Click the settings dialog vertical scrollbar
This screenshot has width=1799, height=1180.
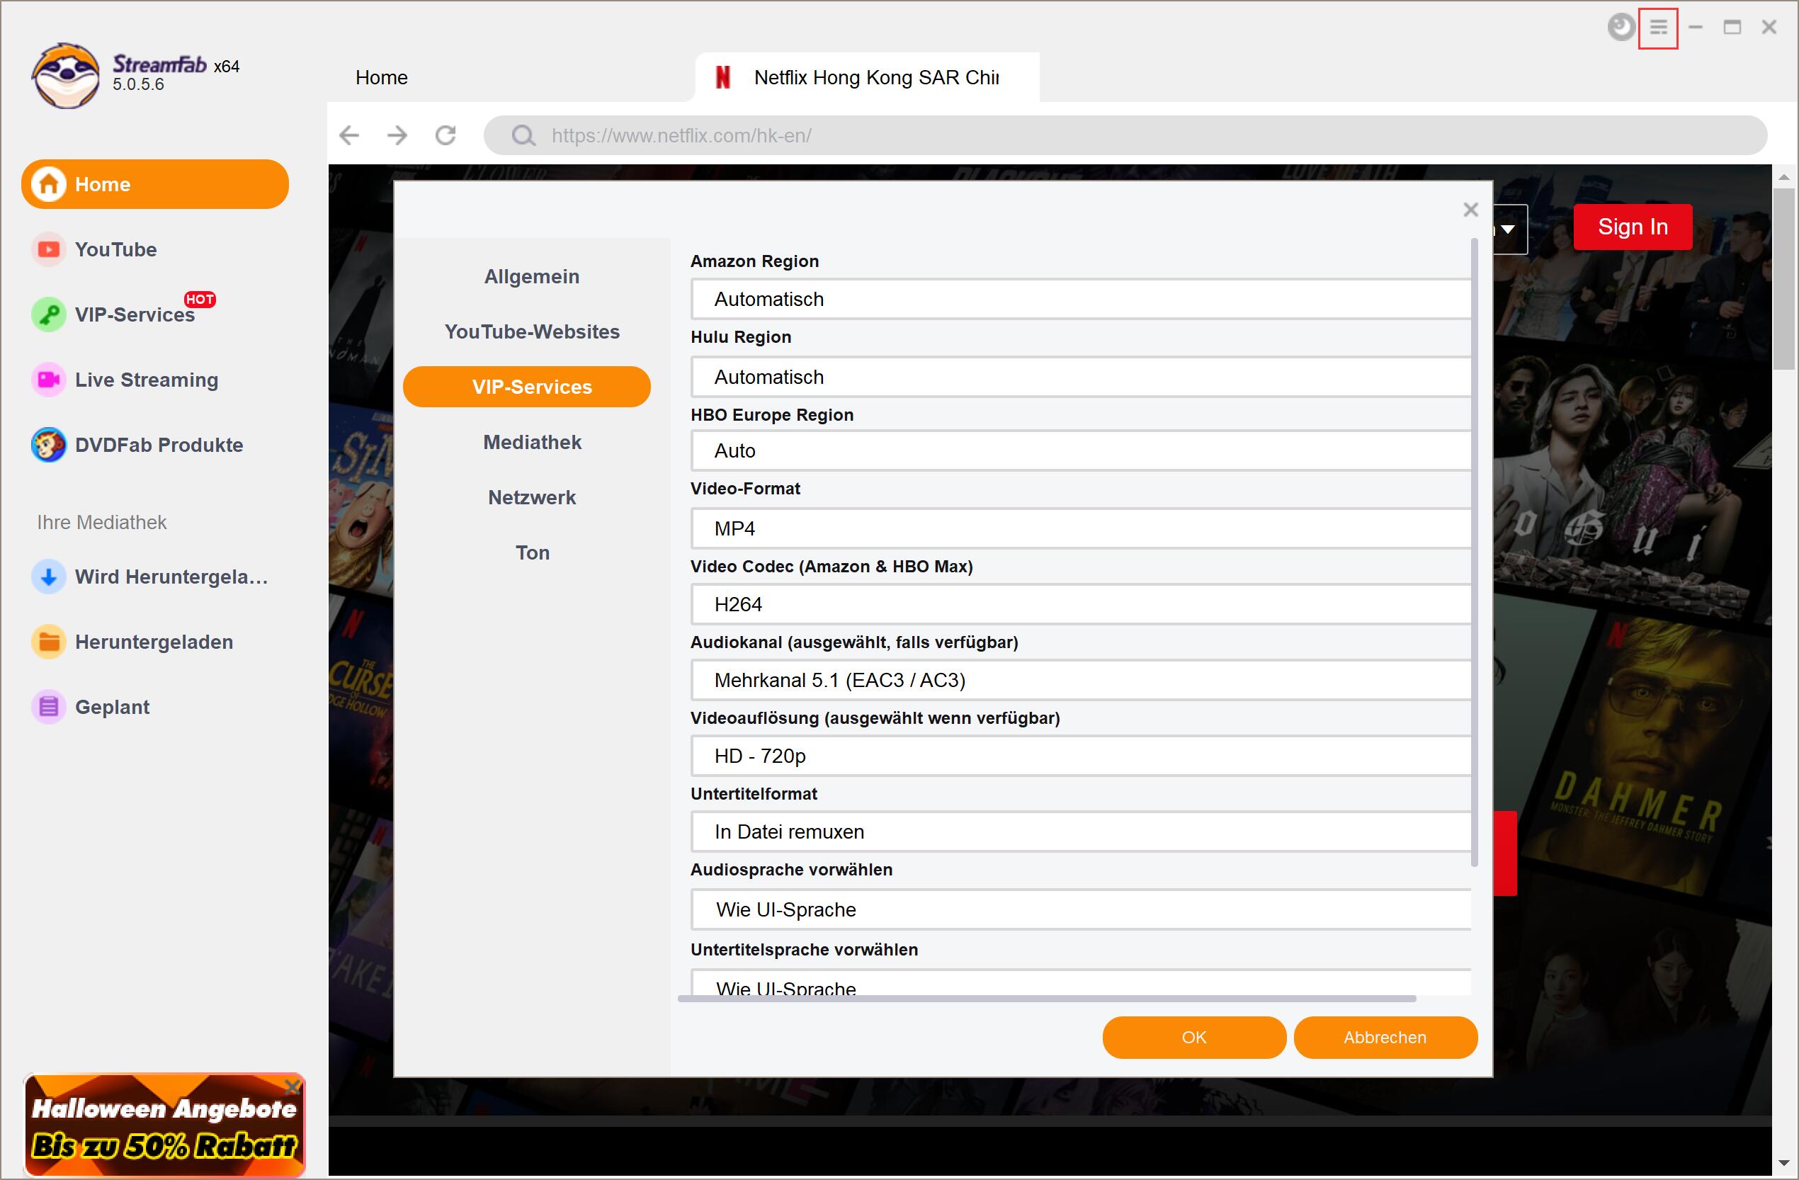[1474, 553]
